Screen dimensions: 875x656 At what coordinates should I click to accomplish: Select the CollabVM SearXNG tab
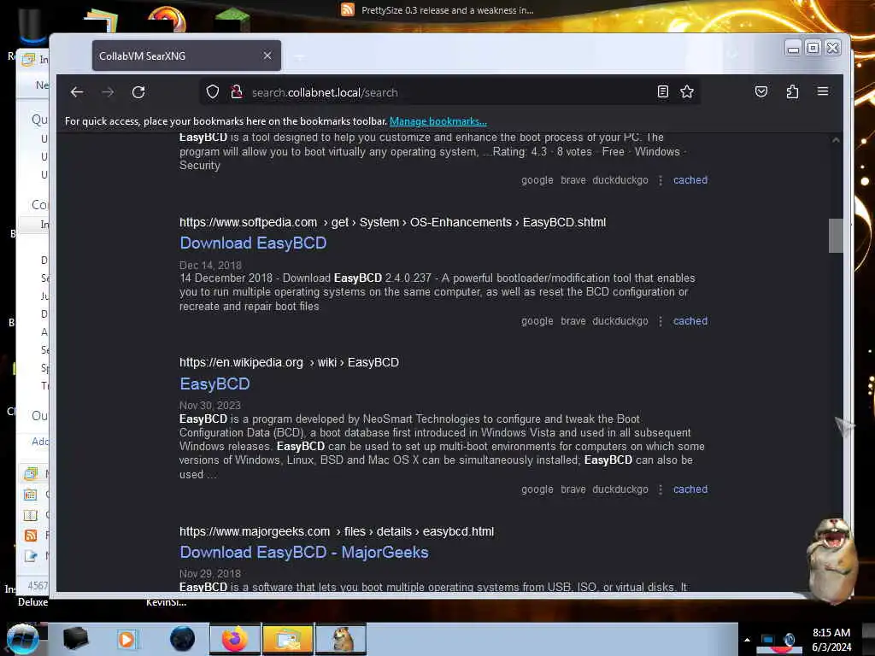click(186, 56)
